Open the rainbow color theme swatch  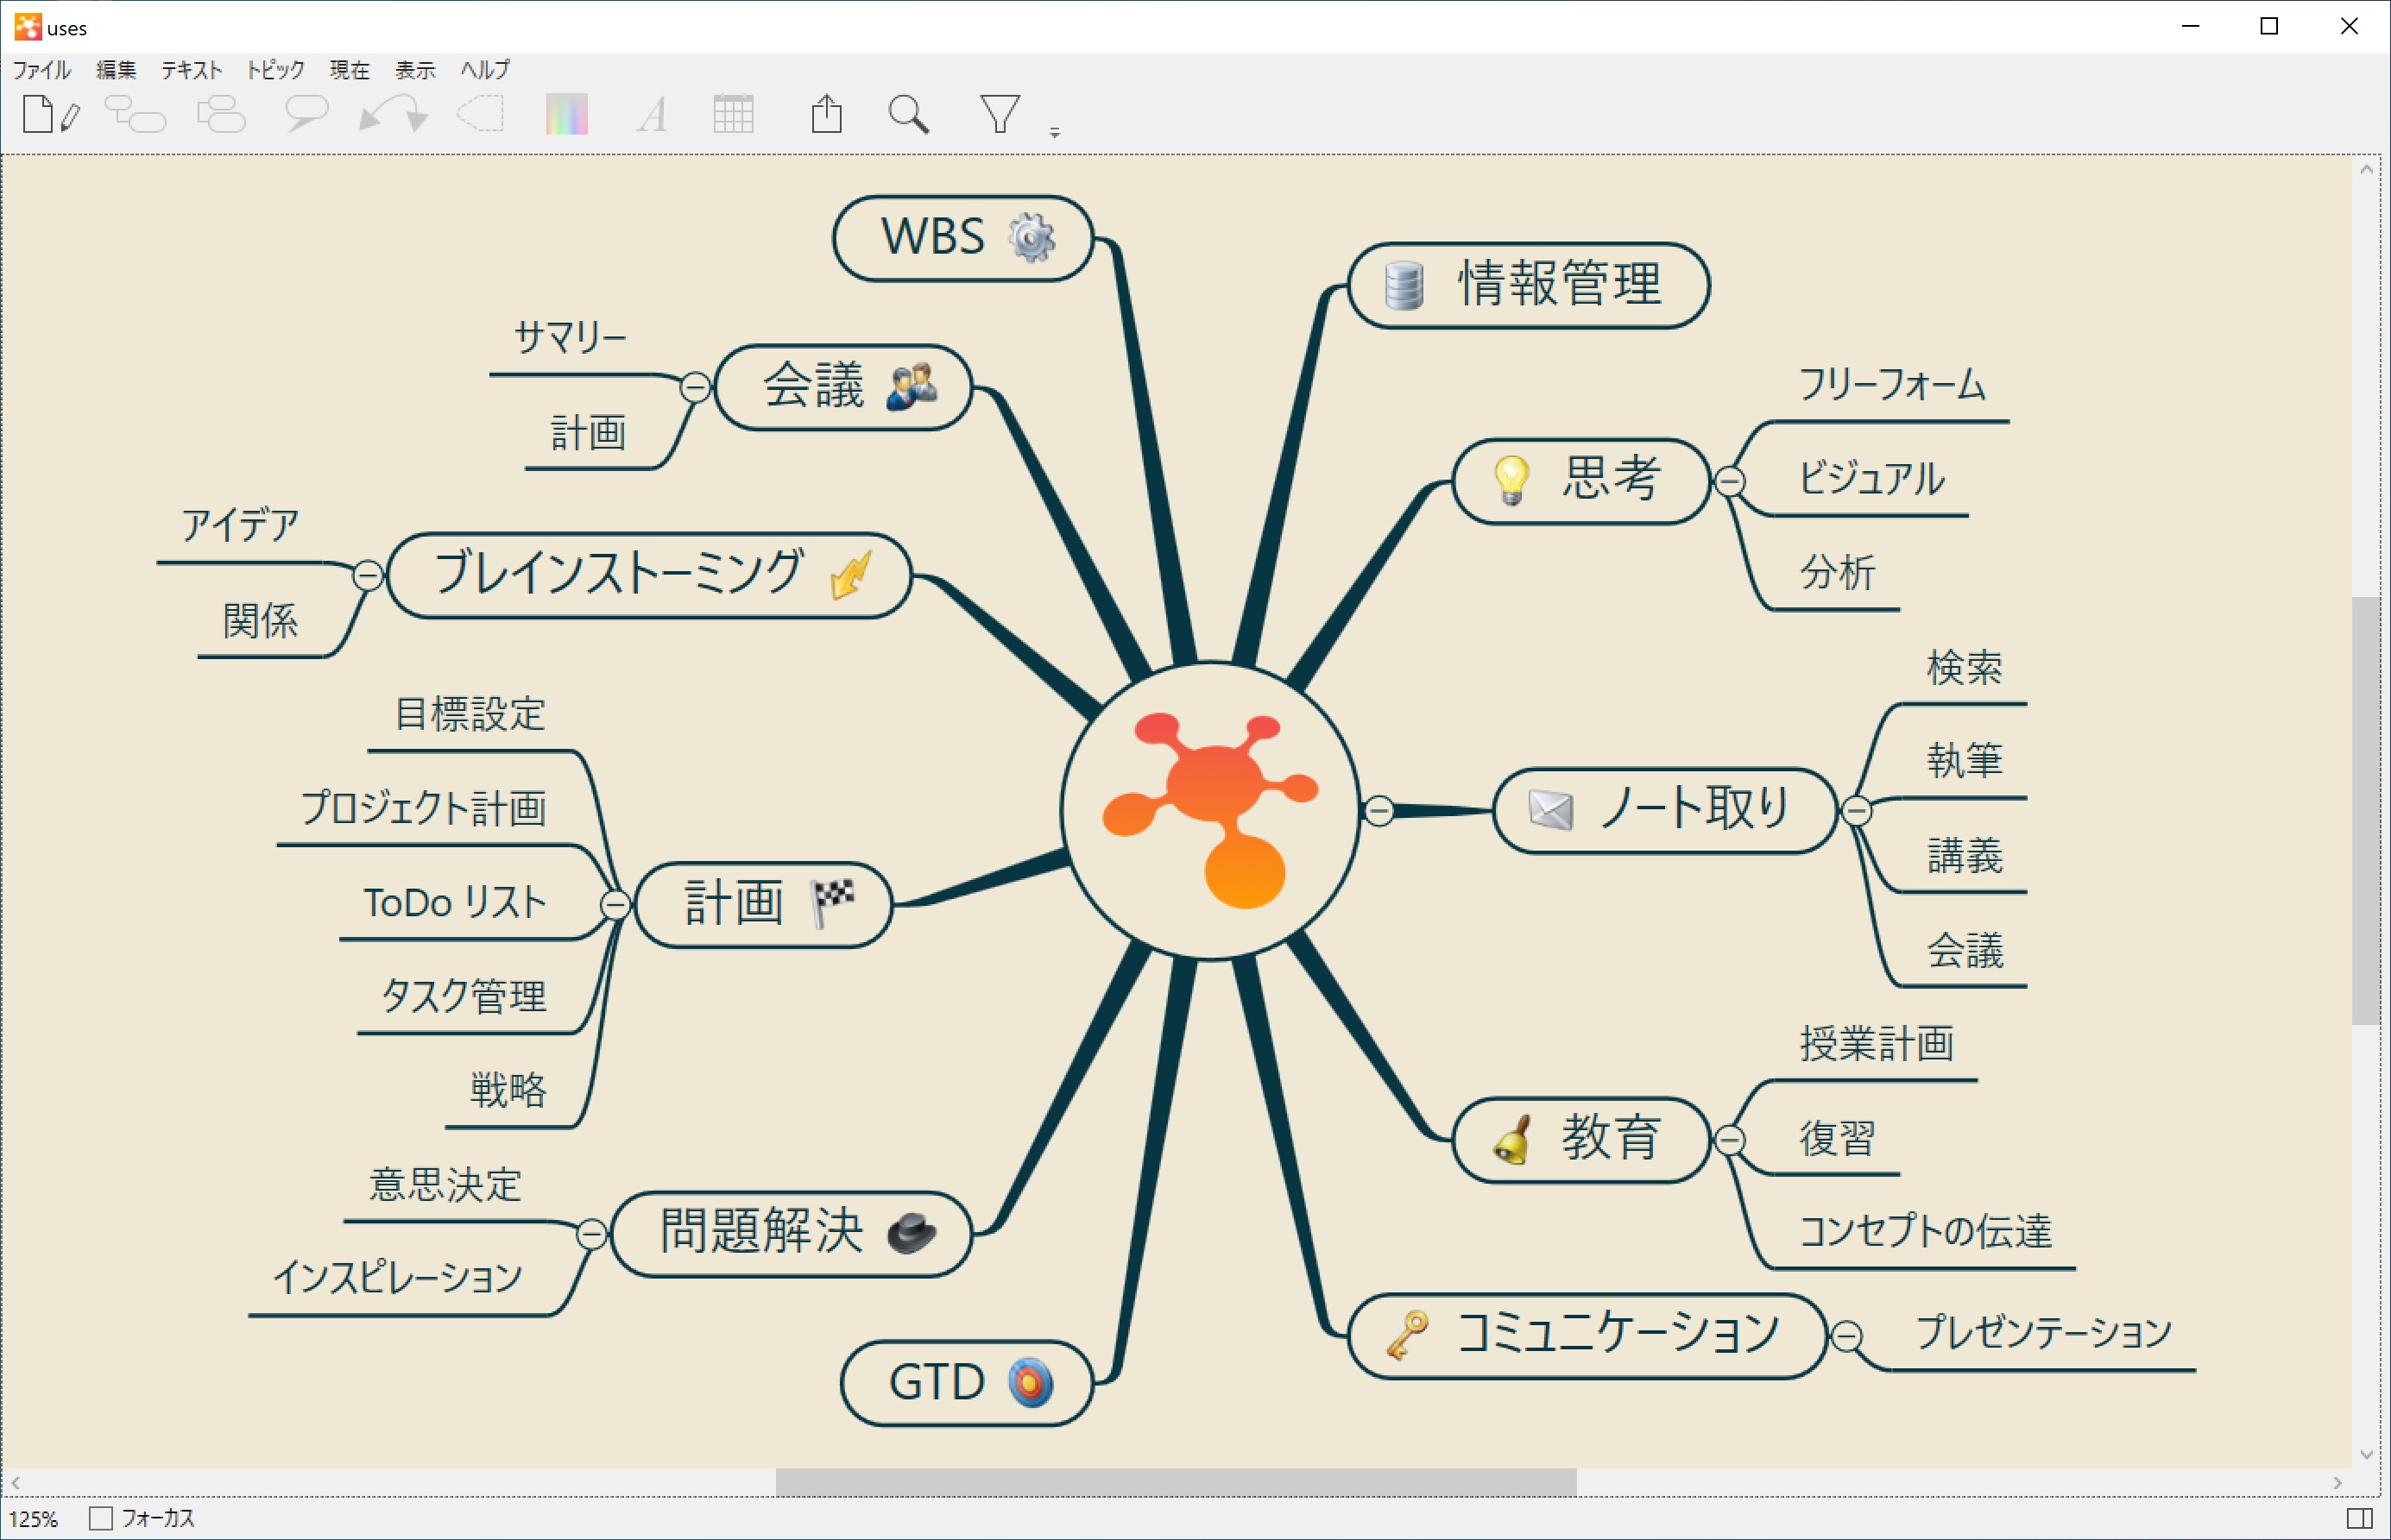point(566,114)
